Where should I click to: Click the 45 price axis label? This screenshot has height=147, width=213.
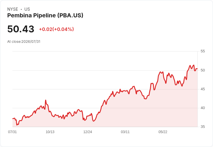pos(203,89)
